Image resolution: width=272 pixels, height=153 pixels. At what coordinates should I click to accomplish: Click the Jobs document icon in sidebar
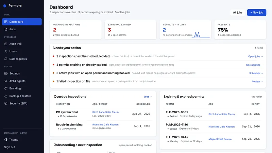pos(6,29)
